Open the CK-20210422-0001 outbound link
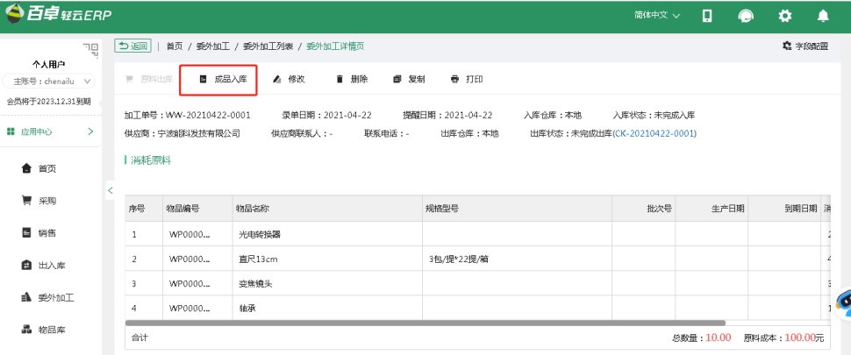Screen dimensions: 851x355 tap(654, 133)
